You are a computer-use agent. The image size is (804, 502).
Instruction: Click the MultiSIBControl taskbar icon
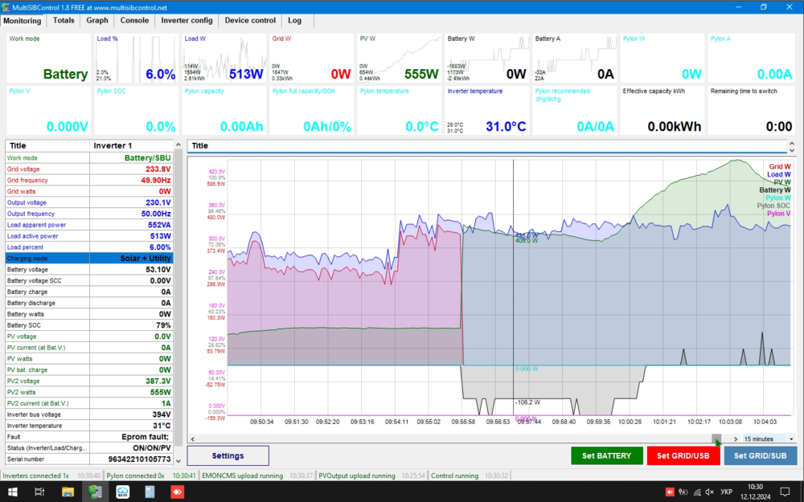coord(96,491)
